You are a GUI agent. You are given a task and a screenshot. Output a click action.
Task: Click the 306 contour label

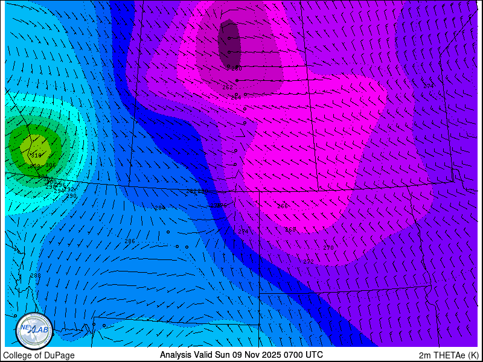51,165
